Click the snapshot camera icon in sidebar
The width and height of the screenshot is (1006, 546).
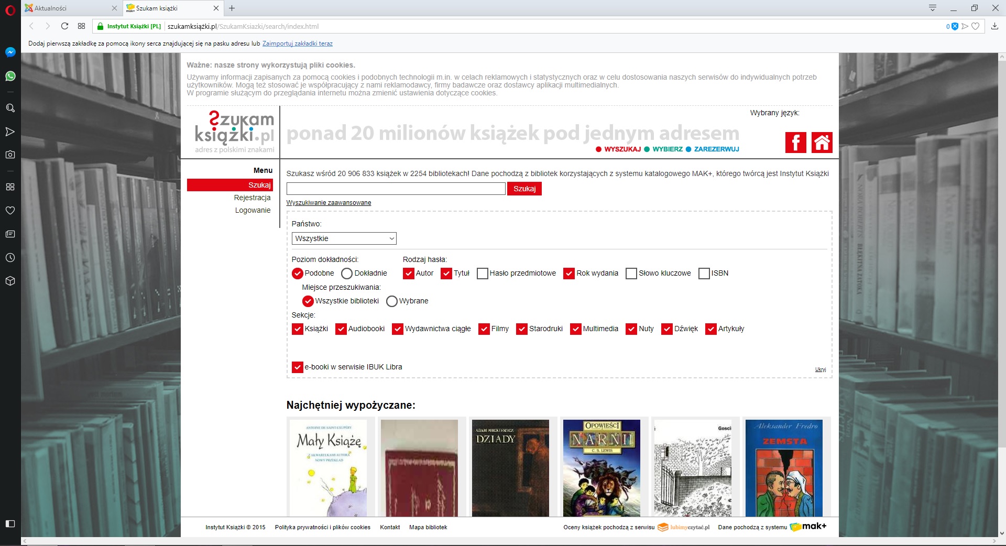(x=10, y=155)
